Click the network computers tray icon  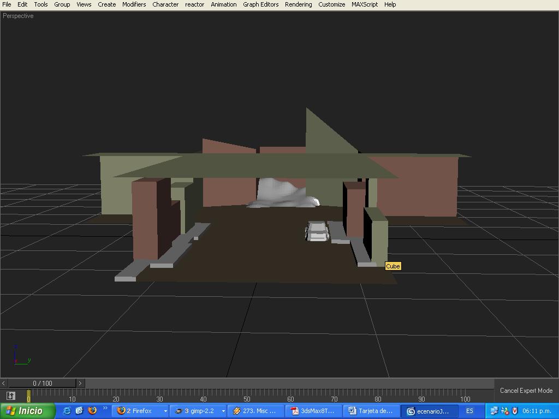tap(493, 411)
